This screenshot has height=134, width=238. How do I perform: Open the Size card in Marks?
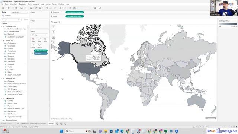pyautogui.click(x=39, y=40)
